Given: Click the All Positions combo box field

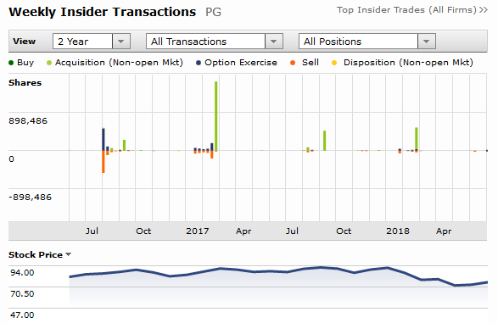Looking at the screenshot, I should pos(367,42).
